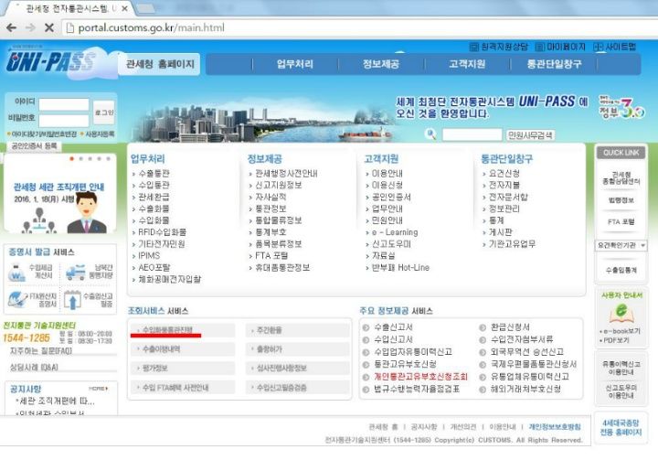Click the 아이디 input field

pos(64,104)
